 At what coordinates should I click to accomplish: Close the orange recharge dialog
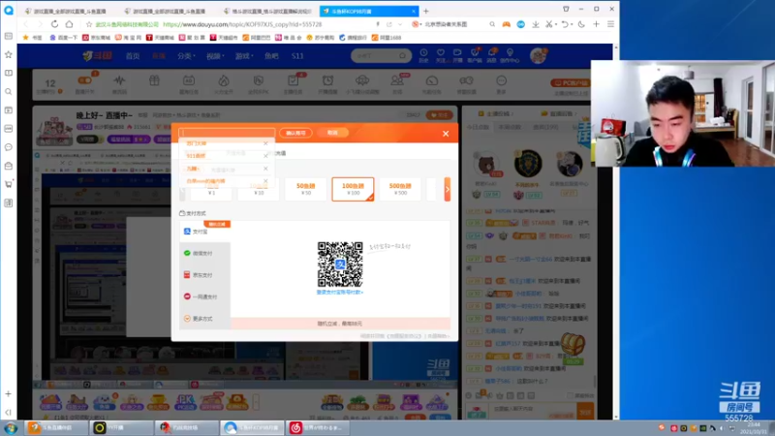coord(446,134)
